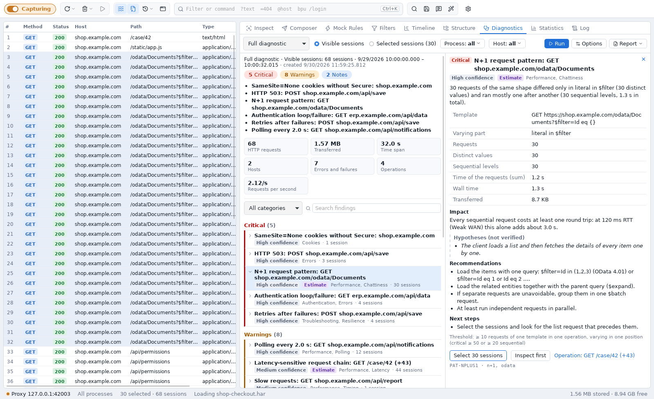Viewport: 654px width, 399px height.
Task: Open the Log tab
Action: click(581, 28)
